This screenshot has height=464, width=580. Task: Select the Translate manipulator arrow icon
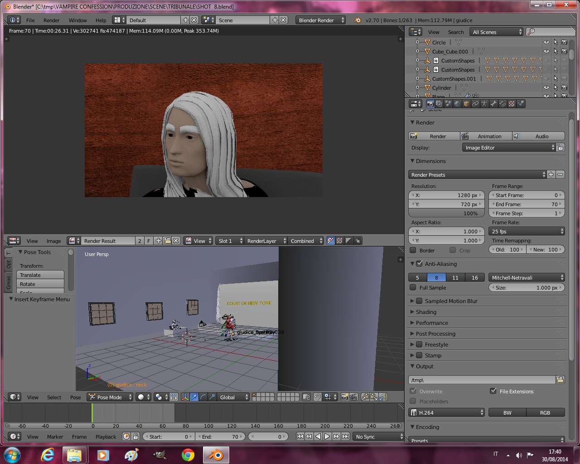pyautogui.click(x=194, y=397)
